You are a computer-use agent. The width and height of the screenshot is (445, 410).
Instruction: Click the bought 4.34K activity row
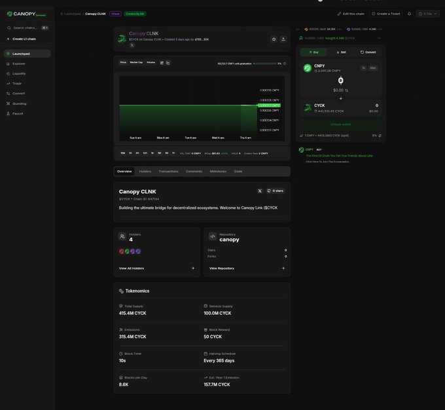coord(341,38)
